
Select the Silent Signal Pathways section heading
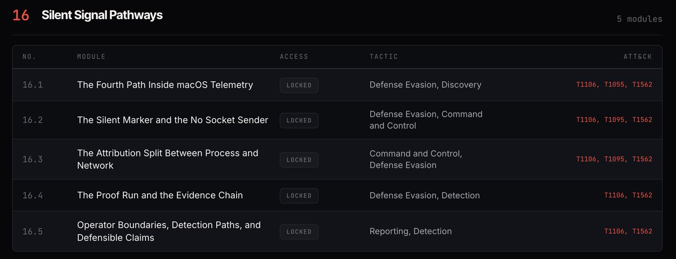point(102,16)
